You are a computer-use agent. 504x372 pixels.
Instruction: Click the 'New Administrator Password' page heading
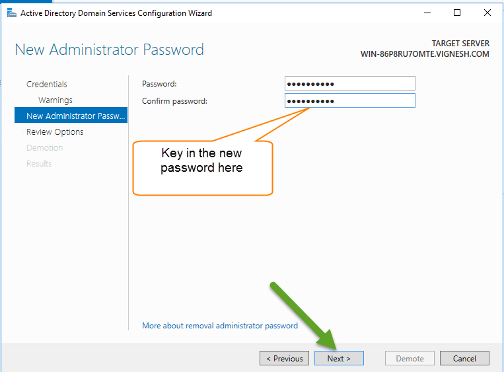point(109,50)
